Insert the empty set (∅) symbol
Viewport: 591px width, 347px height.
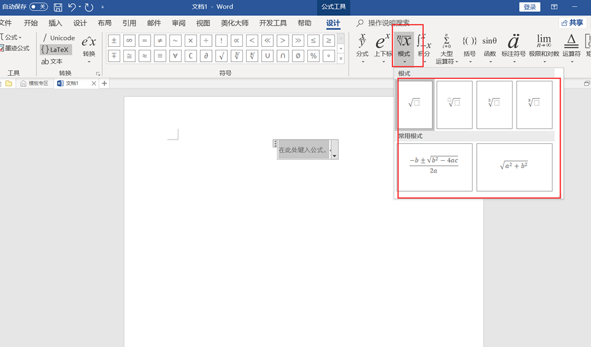[x=298, y=56]
